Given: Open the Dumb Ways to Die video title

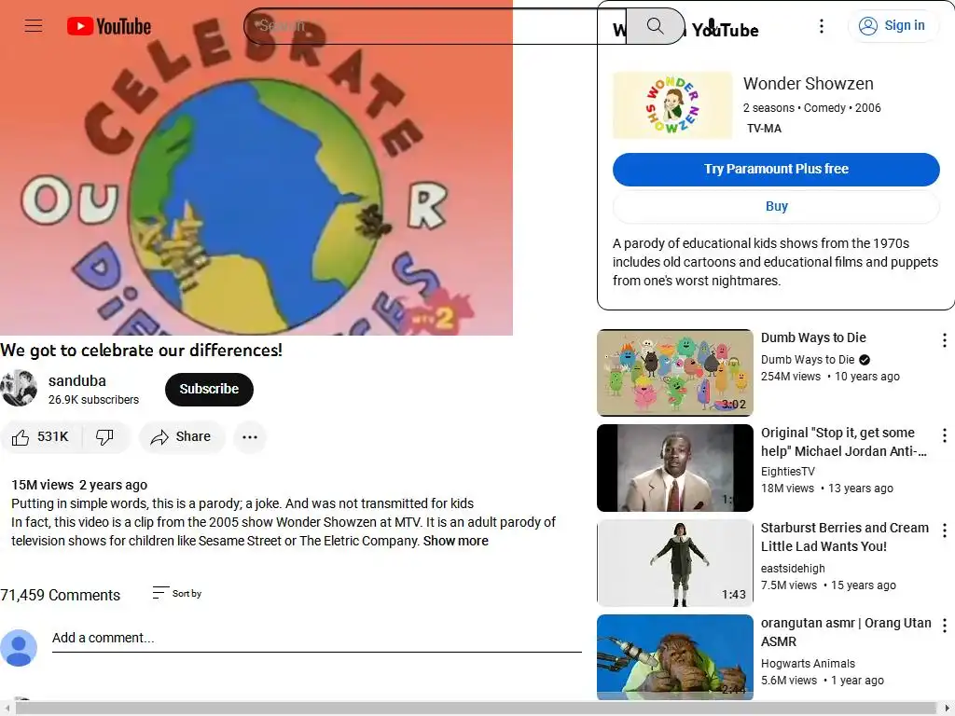Looking at the screenshot, I should (813, 337).
